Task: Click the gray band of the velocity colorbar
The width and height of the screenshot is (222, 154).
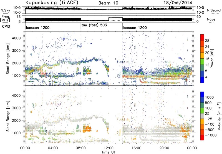Action: pos(202,116)
